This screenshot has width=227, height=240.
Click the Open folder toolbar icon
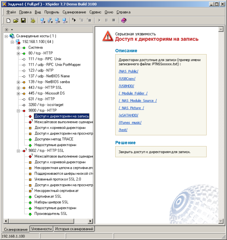(16, 20)
